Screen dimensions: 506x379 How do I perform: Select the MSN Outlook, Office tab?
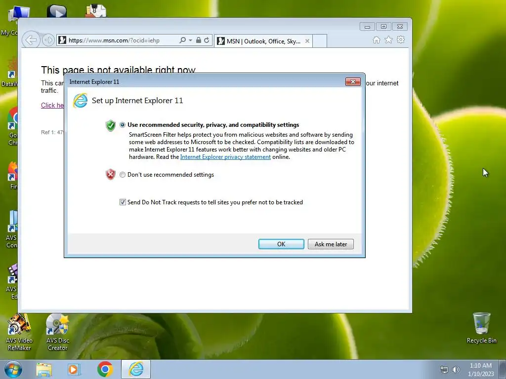pos(263,41)
